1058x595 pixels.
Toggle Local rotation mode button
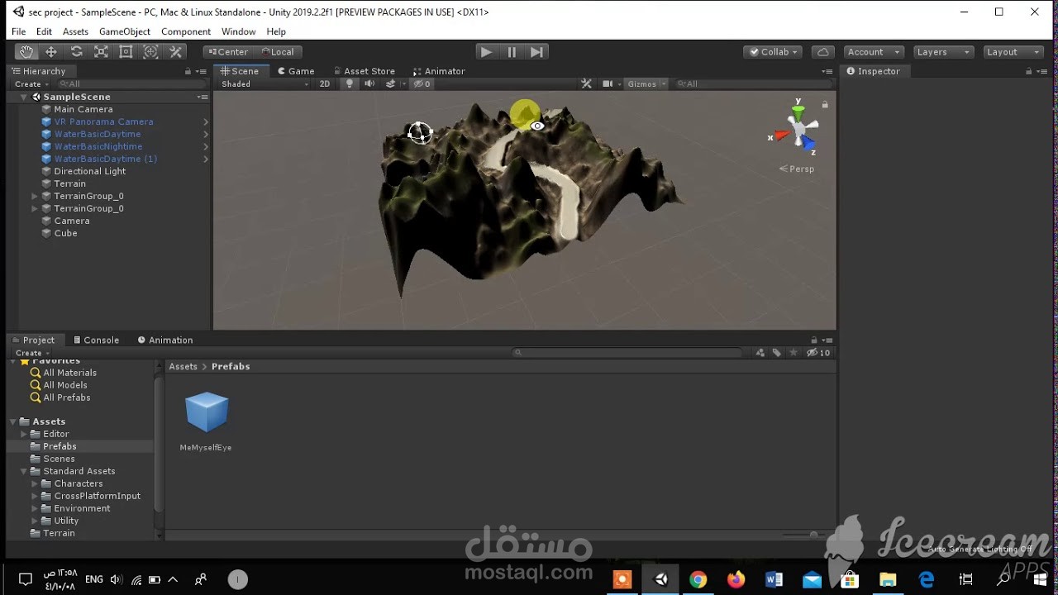coord(278,51)
